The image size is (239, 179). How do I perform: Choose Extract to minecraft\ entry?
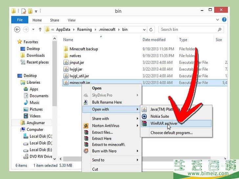[108, 145]
